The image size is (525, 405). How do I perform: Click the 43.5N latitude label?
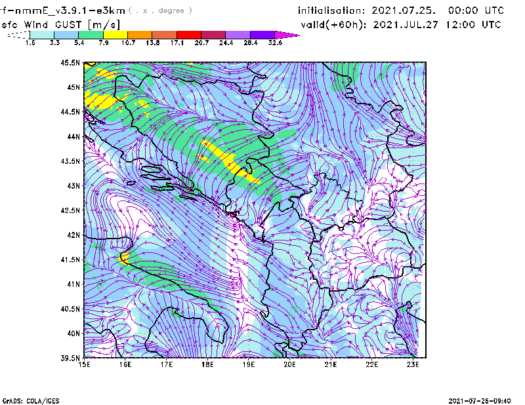[x=70, y=161]
